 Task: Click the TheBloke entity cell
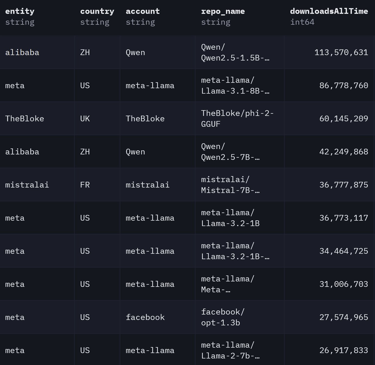(24, 119)
